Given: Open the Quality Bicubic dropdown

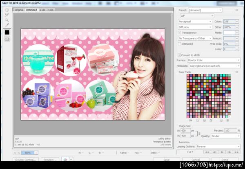Looking at the screenshot, I should click(225, 136).
